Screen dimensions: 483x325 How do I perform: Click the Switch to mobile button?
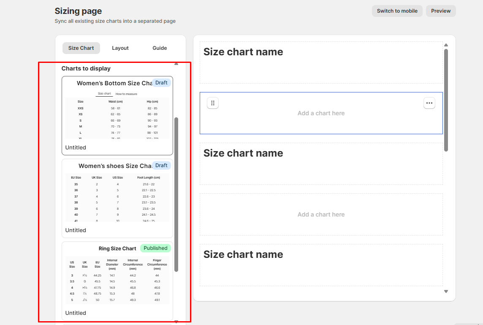click(397, 11)
